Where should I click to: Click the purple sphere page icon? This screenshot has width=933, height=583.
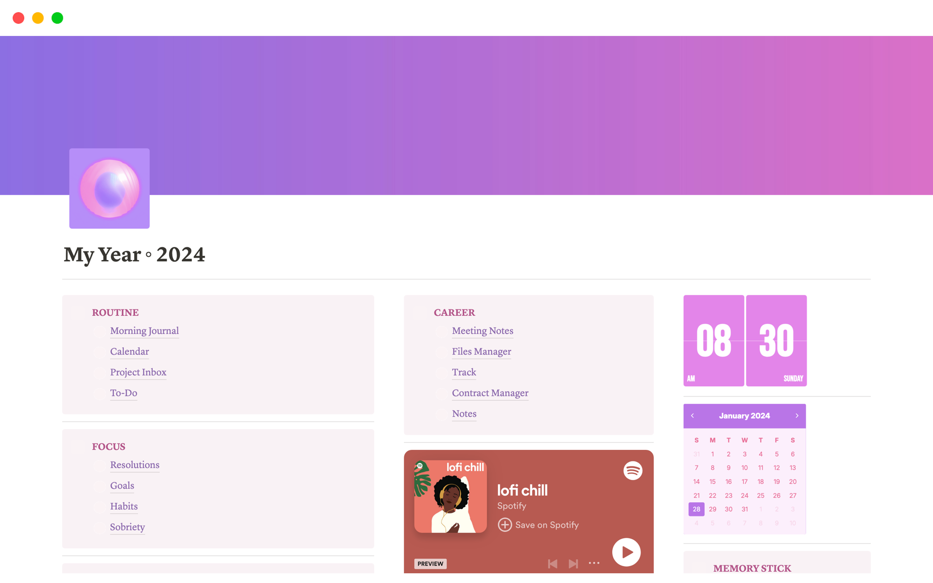(109, 188)
